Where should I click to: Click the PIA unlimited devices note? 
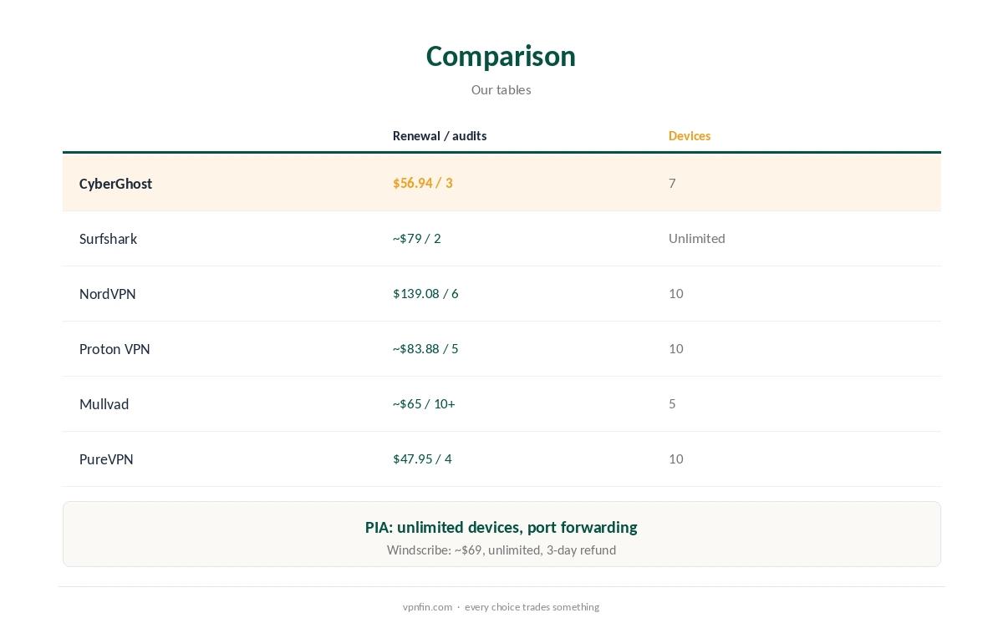coord(501,527)
